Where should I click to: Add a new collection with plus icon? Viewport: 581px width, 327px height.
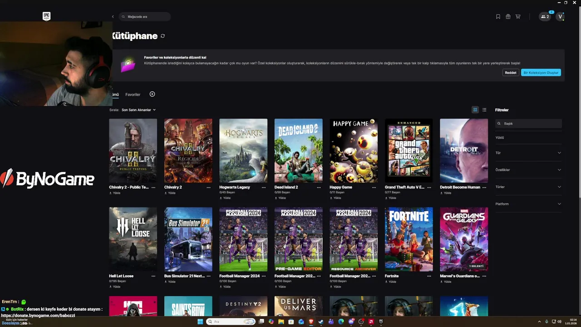coord(152,94)
